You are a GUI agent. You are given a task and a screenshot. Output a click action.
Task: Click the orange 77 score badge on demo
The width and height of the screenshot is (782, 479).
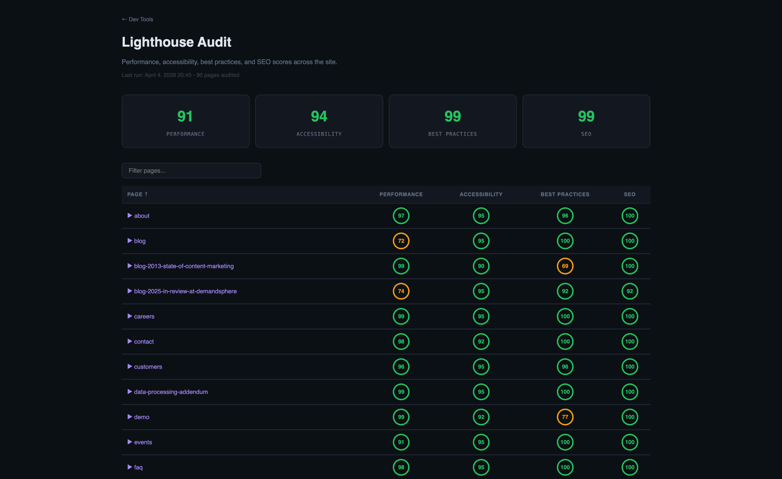point(565,417)
